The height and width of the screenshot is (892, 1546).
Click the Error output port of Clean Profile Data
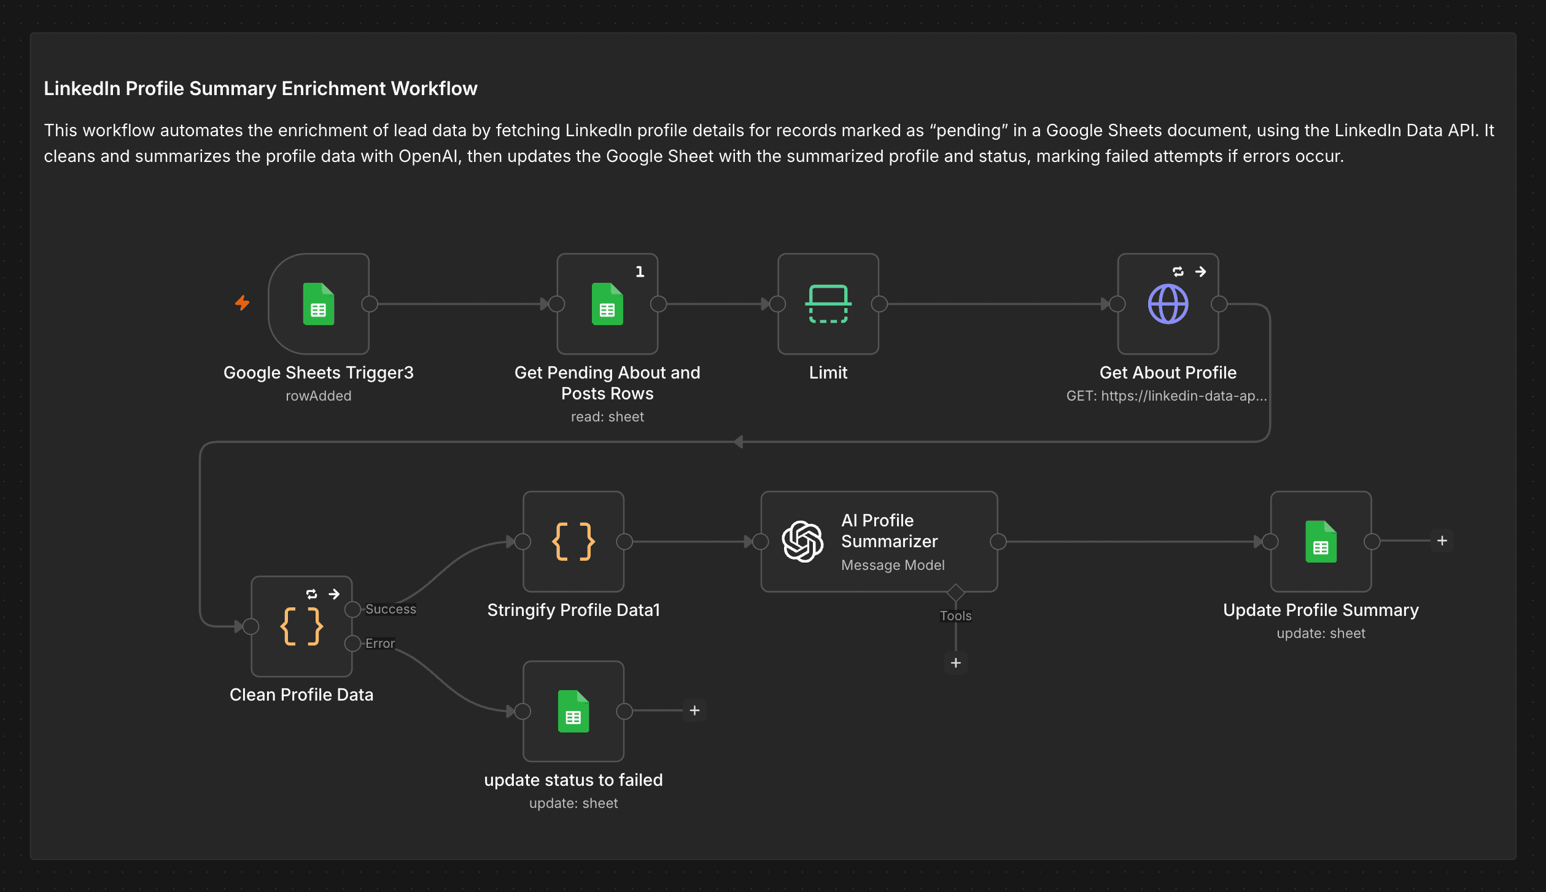pyautogui.click(x=352, y=644)
